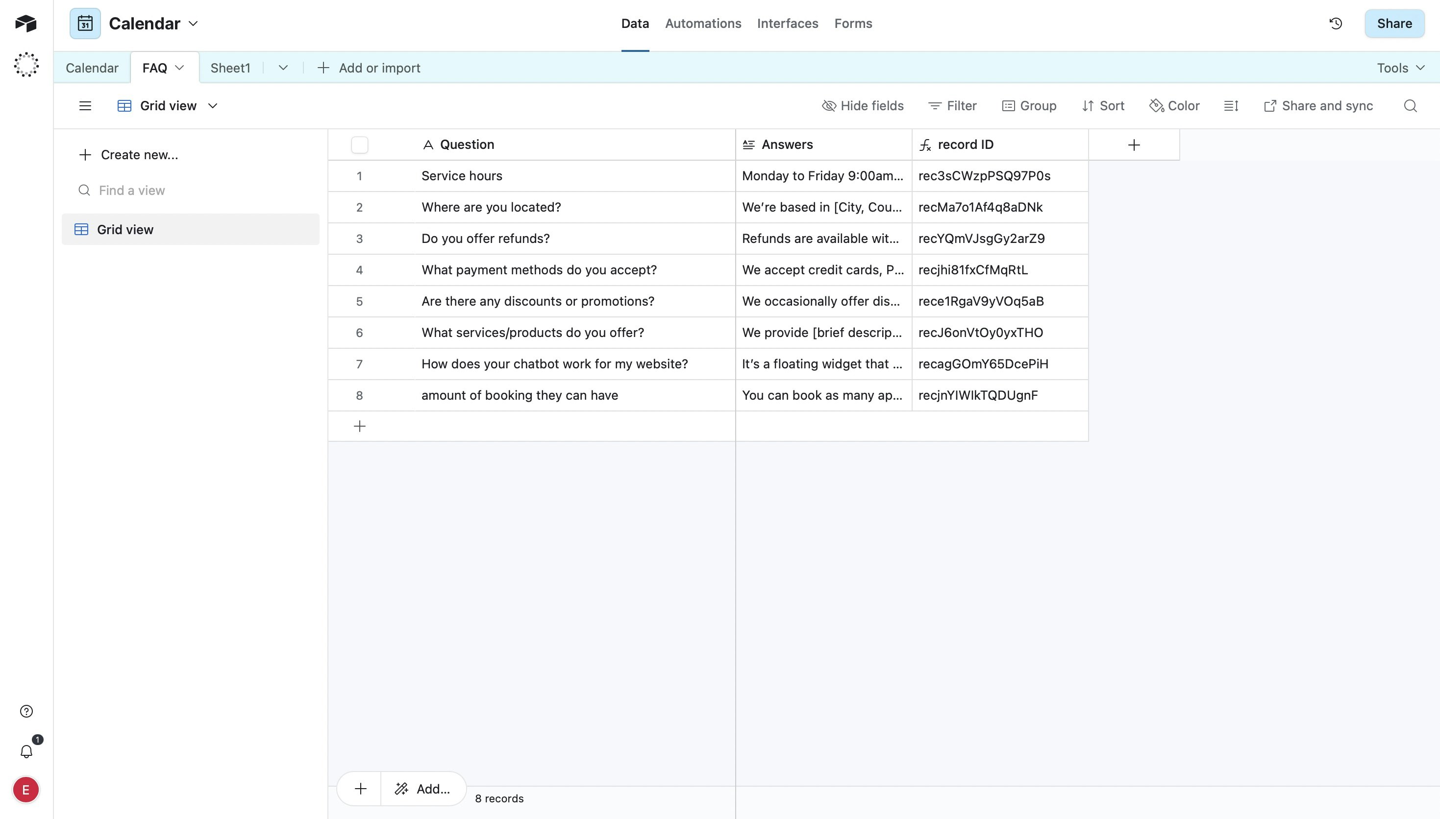Click the record ID column header

click(1000, 145)
